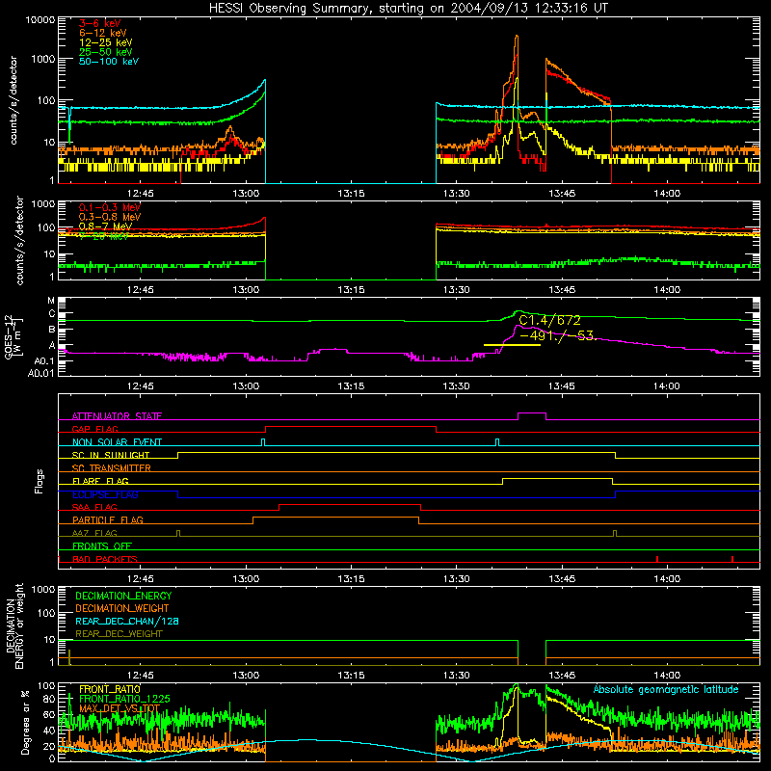Select the ECLIPSE_FLAG label
This screenshot has height=771, width=771.
click(105, 494)
